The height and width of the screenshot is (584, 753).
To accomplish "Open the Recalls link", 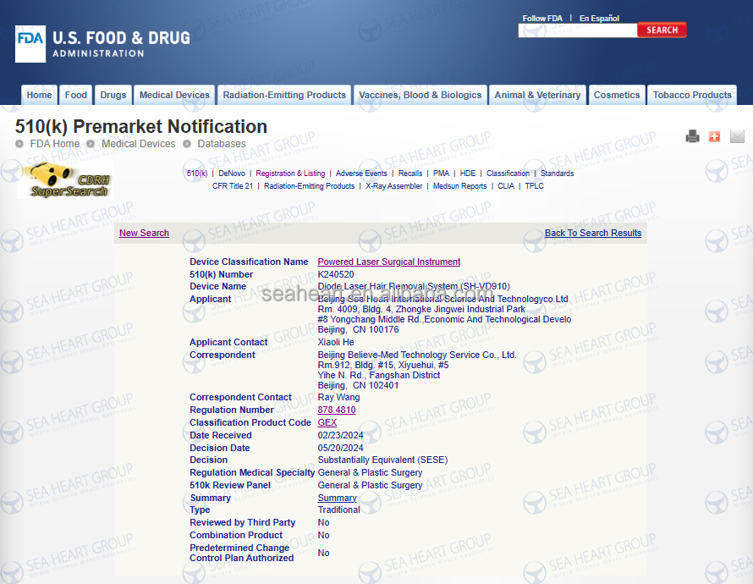I will (410, 174).
